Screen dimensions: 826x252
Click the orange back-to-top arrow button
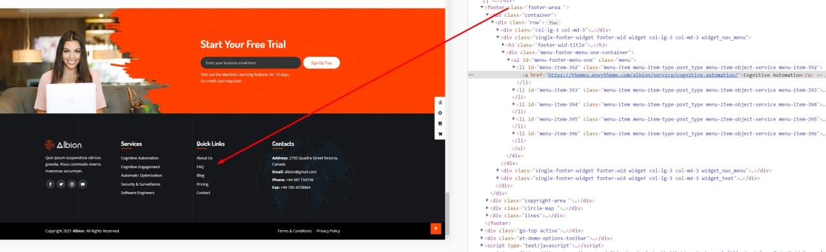(436, 228)
